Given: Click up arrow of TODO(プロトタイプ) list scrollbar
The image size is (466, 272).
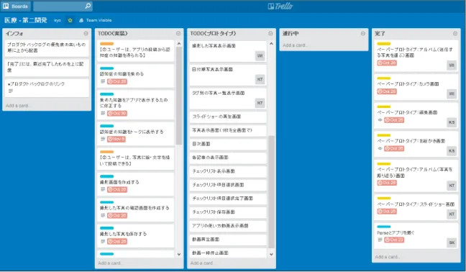Looking at the screenshot, I should click(271, 44).
